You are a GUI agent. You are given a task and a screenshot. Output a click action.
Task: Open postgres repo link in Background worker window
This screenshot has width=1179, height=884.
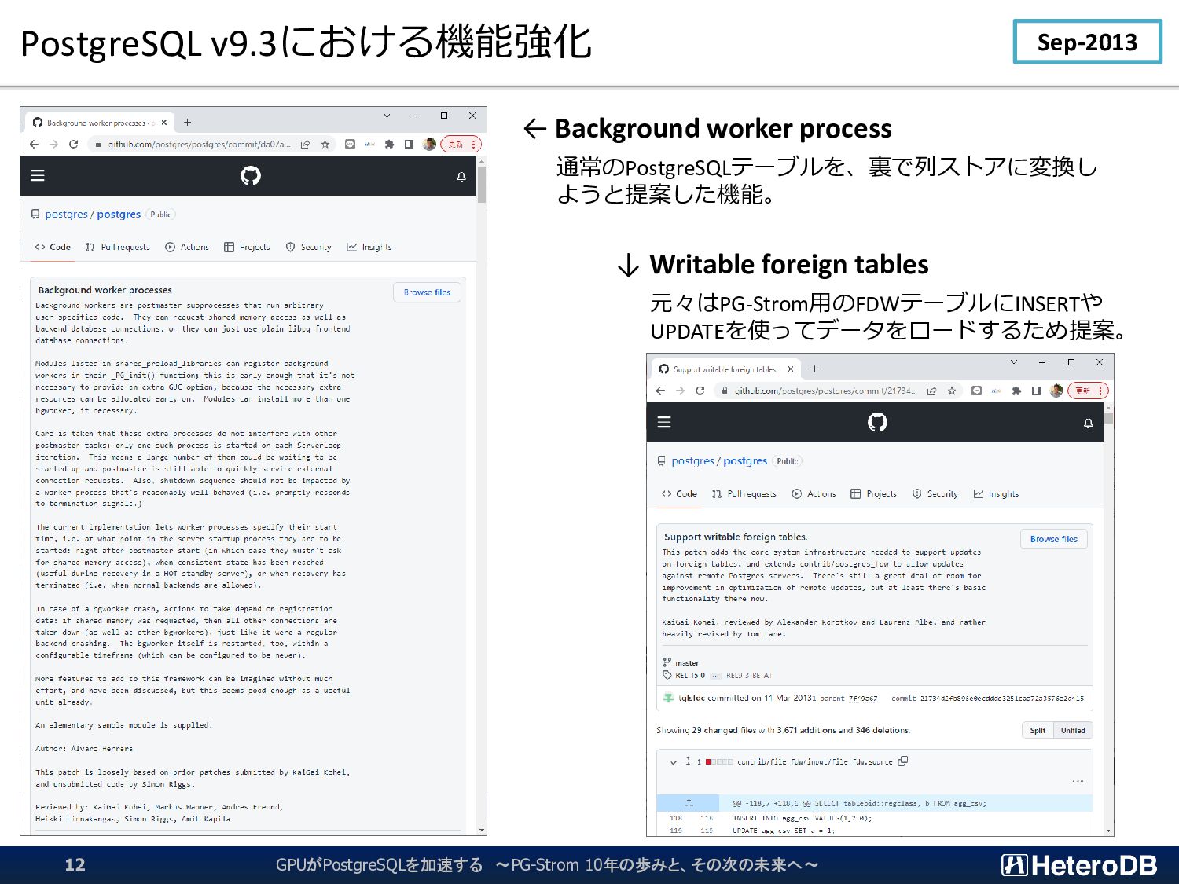pos(119,214)
